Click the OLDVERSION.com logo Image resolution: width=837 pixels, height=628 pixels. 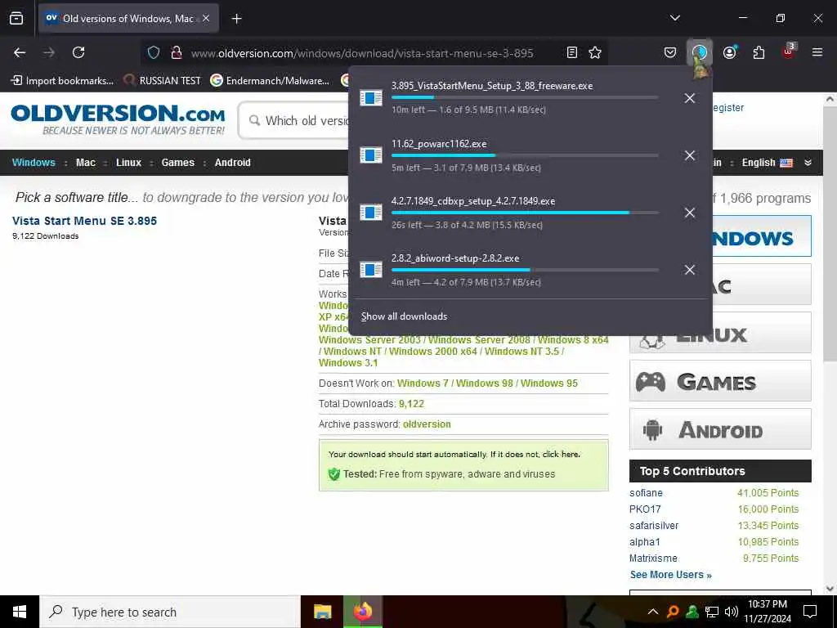click(x=118, y=119)
